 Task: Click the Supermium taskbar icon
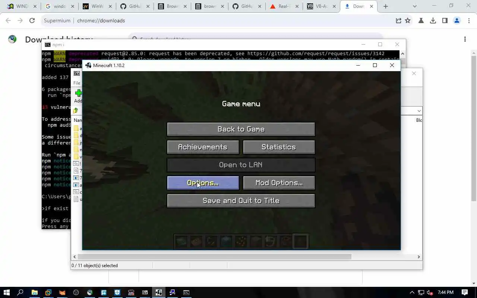pyautogui.click(x=90, y=292)
